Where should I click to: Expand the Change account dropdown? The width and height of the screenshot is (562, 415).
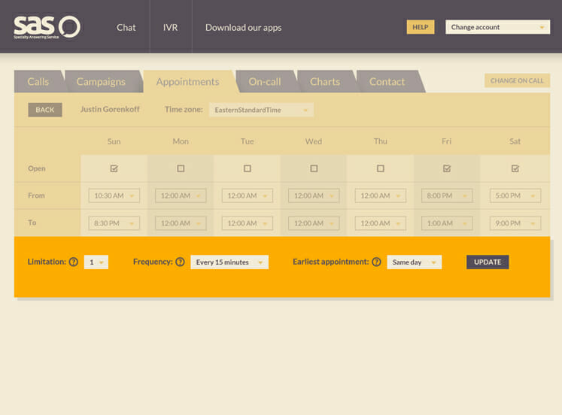tap(497, 27)
